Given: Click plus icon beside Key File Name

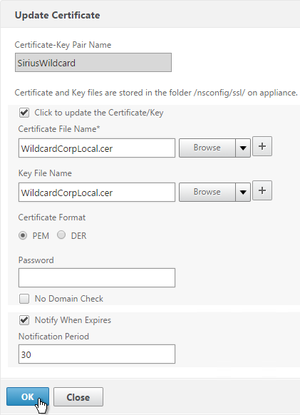Looking at the screenshot, I should pyautogui.click(x=262, y=190).
